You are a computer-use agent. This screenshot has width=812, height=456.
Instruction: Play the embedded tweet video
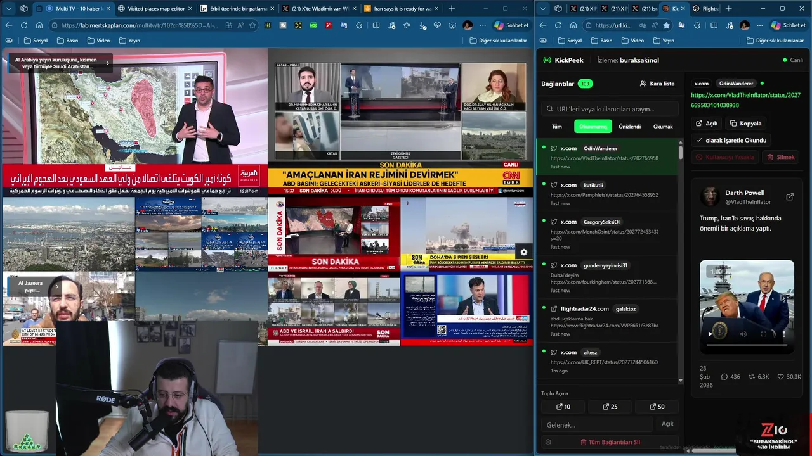710,334
